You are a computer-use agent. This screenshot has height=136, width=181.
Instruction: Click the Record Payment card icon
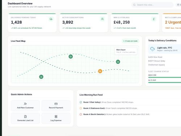click(56, 104)
